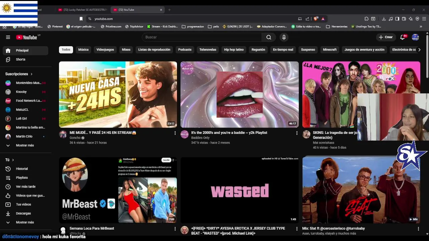This screenshot has width=429, height=241.
Task: Open Brave VPN shield icon
Action: pyautogui.click(x=417, y=19)
